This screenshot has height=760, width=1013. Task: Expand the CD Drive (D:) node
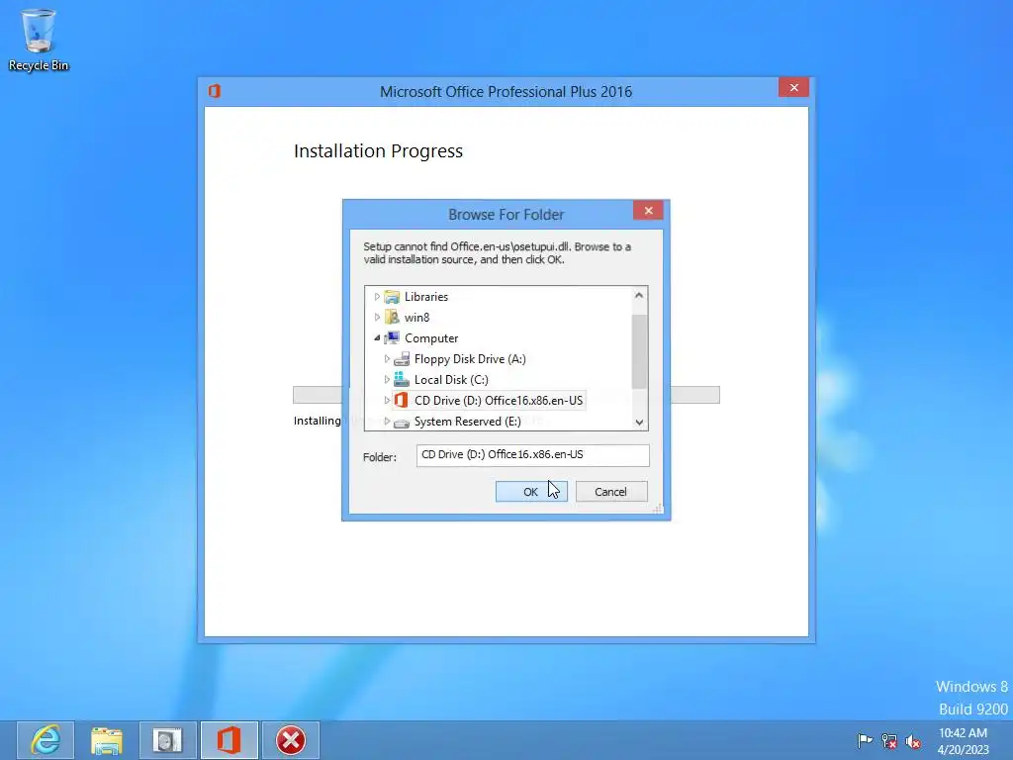(x=387, y=400)
